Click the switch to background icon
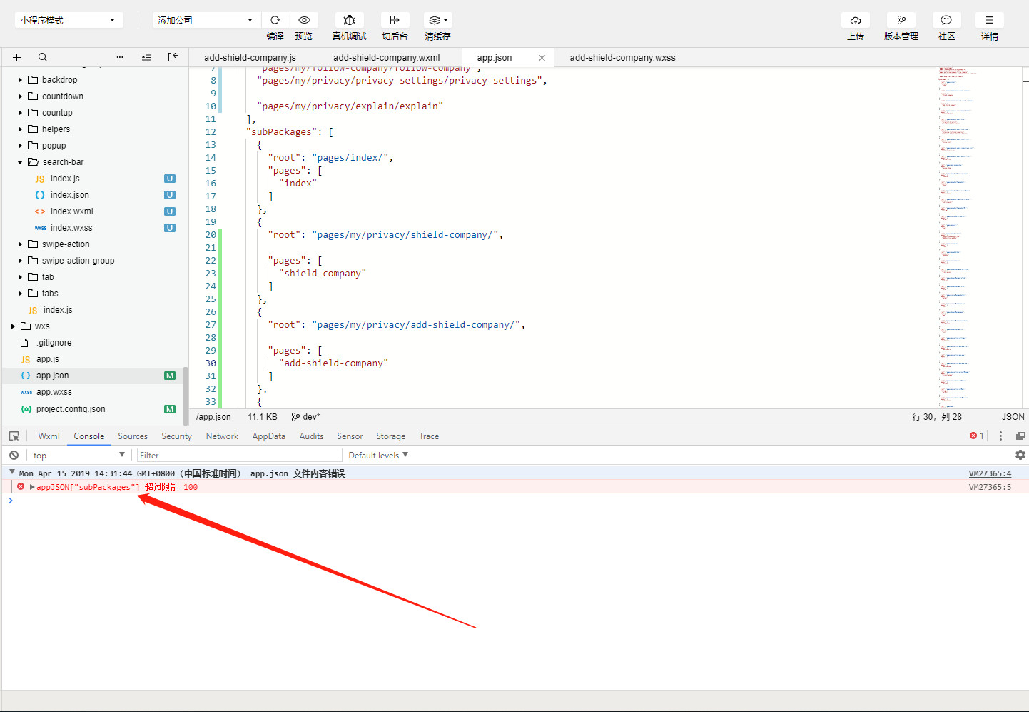Screen dimensions: 1029x712 tap(395, 20)
